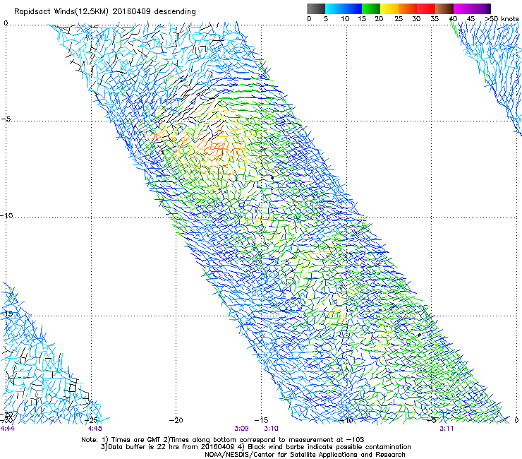522x459 pixels.
Task: Click the longitude label '-20' on bottom axis
Action: pyautogui.click(x=176, y=420)
